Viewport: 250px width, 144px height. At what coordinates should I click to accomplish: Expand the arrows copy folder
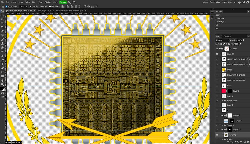[222, 101]
